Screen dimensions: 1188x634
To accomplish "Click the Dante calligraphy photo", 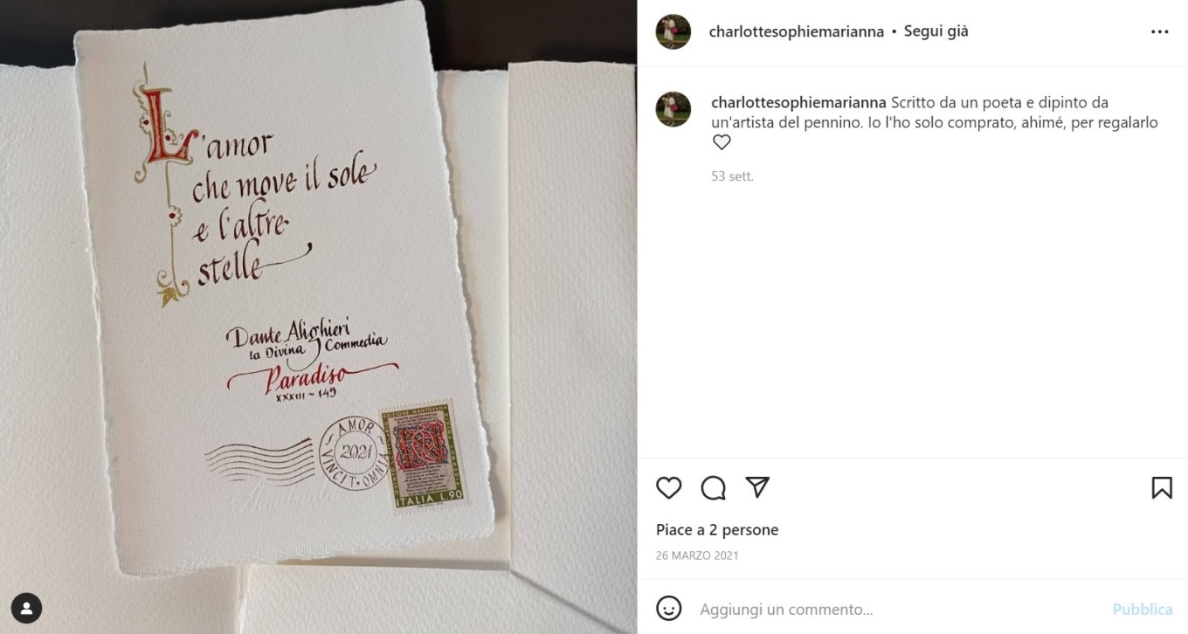I will 318,317.
